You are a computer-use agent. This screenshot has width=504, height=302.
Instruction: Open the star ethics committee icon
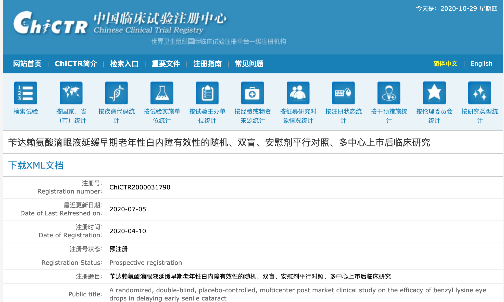coord(434,93)
